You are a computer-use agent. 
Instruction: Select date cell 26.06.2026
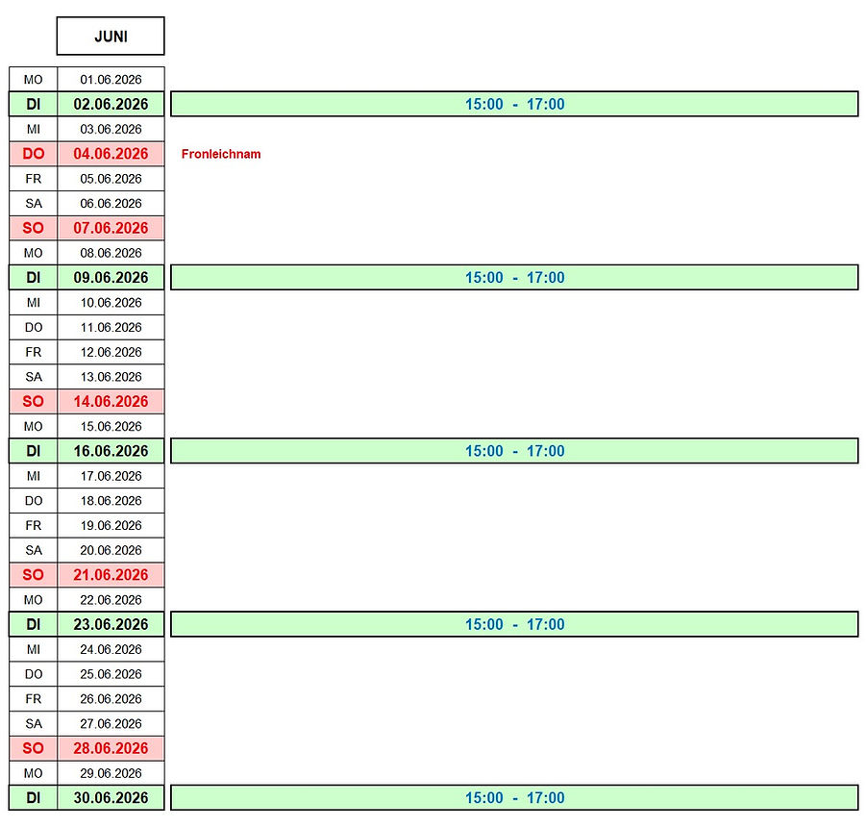pyautogui.click(x=111, y=699)
